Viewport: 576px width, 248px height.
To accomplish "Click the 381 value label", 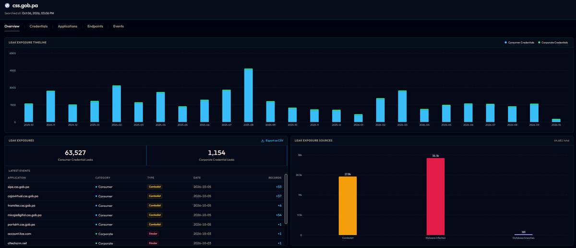I will tap(523, 232).
